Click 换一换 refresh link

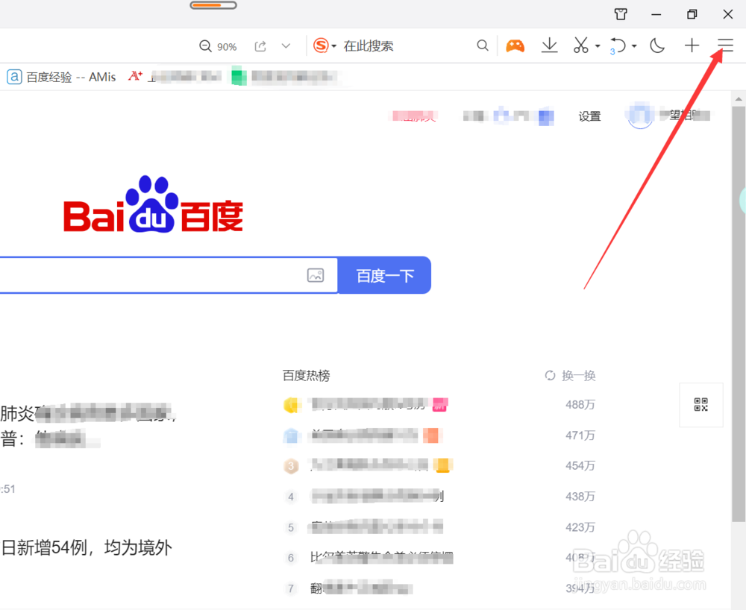click(579, 376)
